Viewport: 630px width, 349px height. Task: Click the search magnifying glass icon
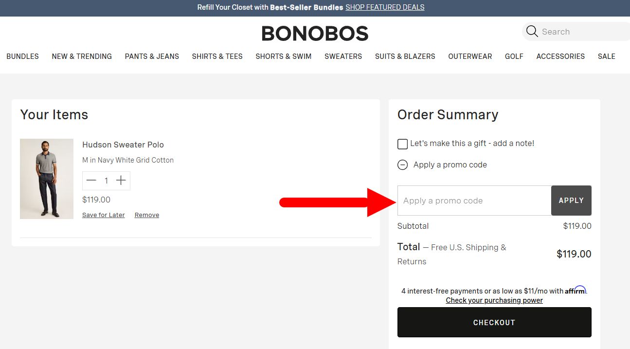pyautogui.click(x=532, y=32)
